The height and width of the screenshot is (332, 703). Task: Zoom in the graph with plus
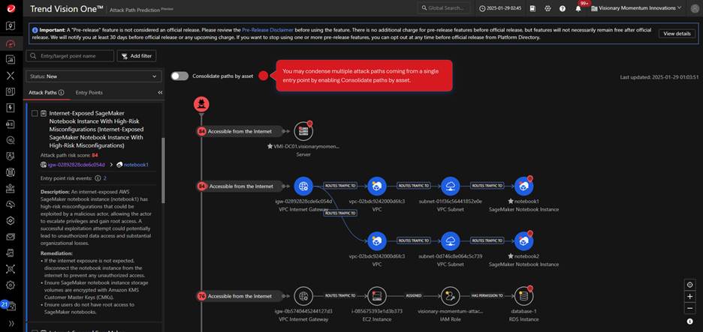(689, 297)
